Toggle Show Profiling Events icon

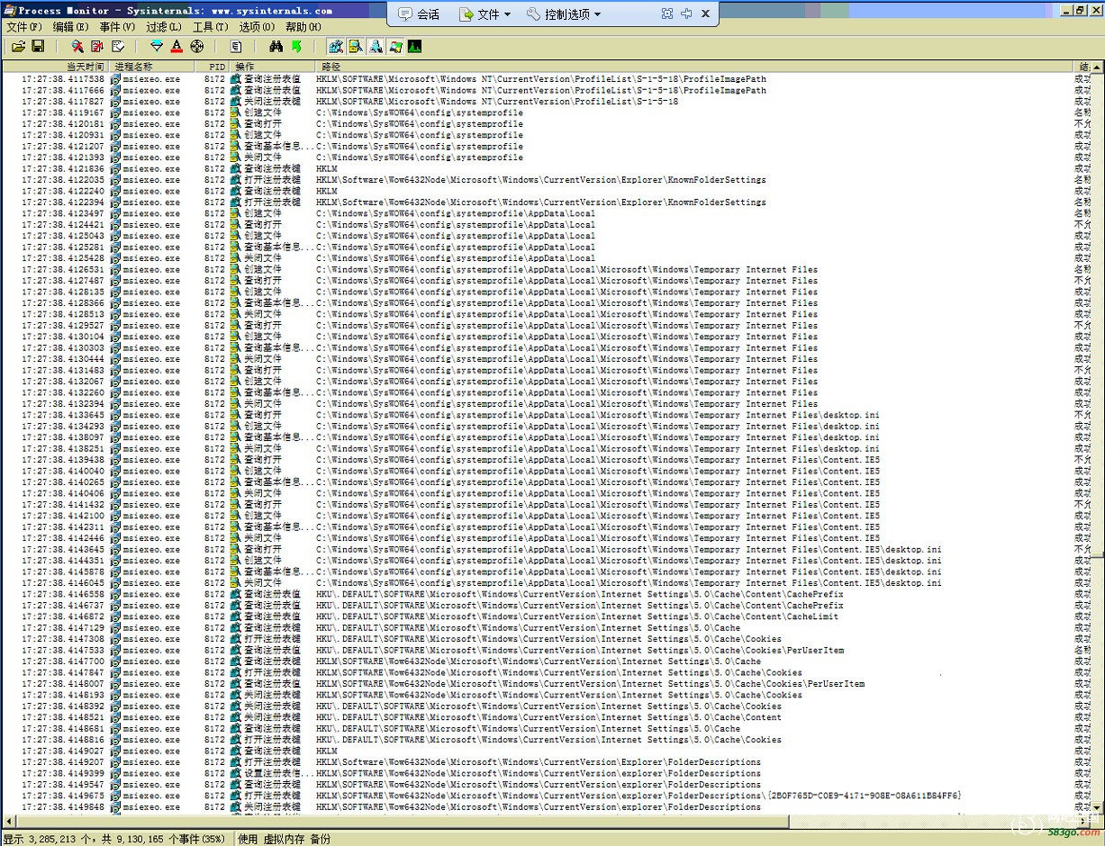[414, 47]
